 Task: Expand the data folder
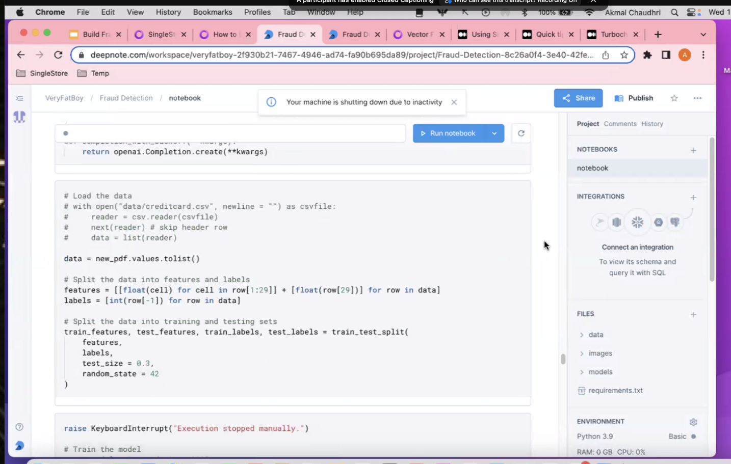595,335
